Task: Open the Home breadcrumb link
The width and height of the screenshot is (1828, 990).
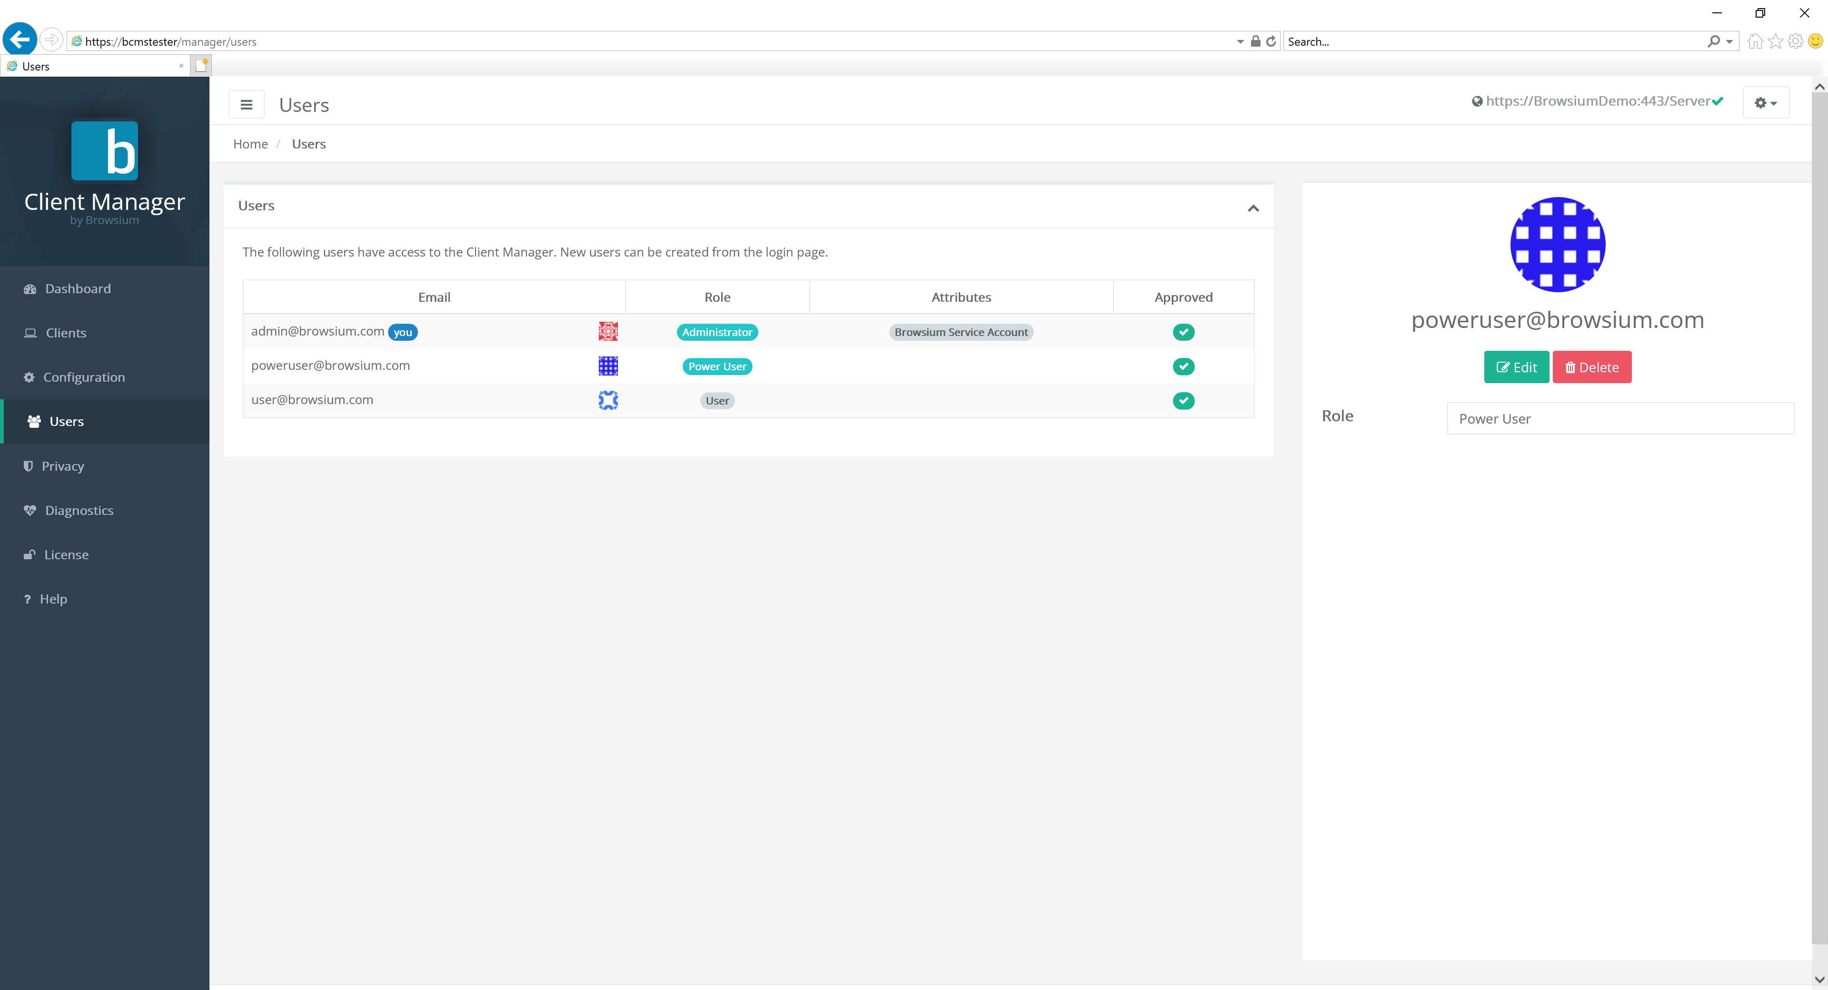Action: coord(250,143)
